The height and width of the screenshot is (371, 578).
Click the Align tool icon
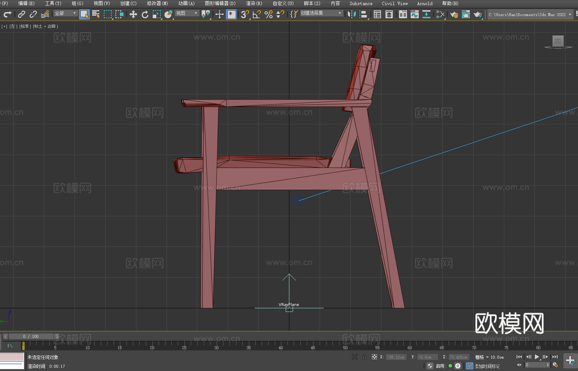coord(364,14)
